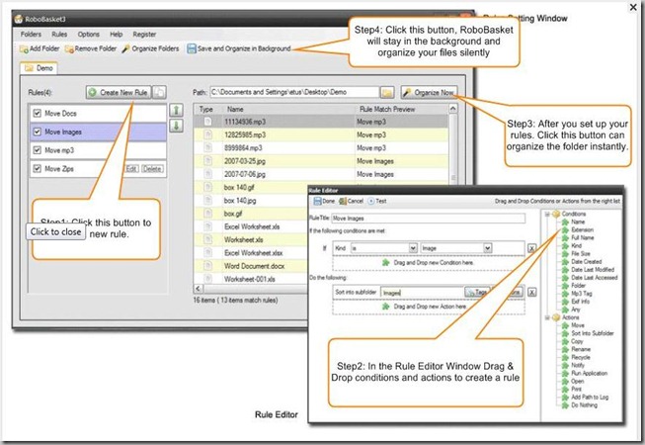Click the Test icon in Rule Editor
This screenshot has height=445, width=645.
click(371, 202)
